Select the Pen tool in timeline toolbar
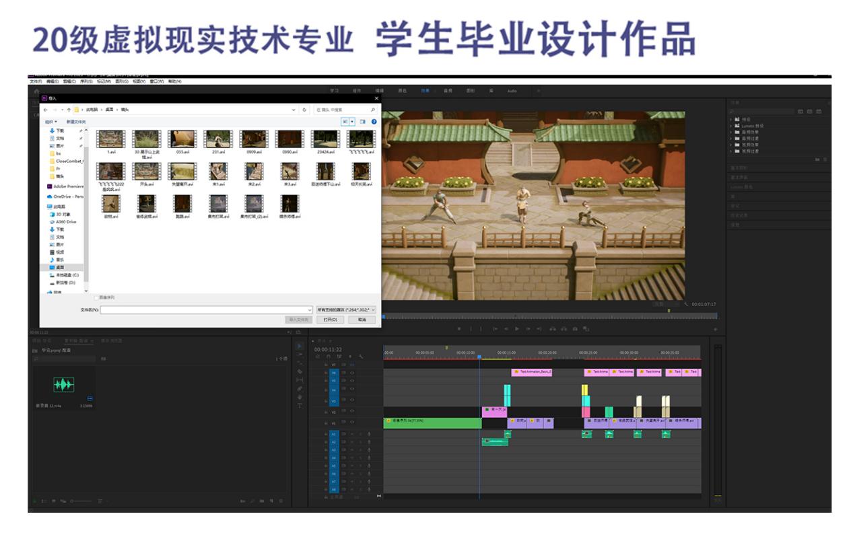 (300, 389)
